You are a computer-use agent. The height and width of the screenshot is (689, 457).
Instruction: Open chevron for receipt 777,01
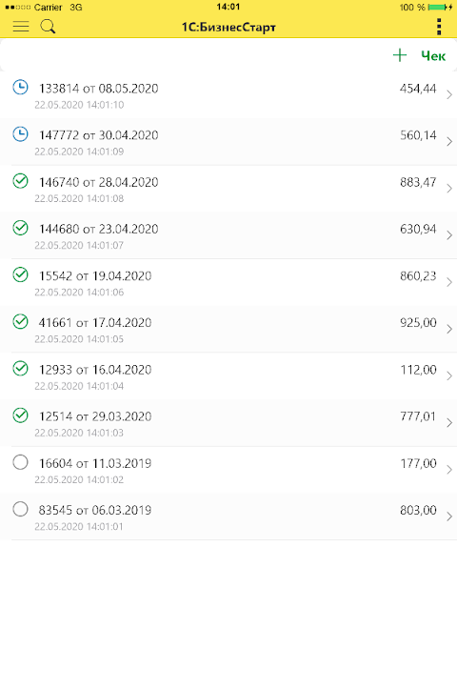pyautogui.click(x=449, y=423)
